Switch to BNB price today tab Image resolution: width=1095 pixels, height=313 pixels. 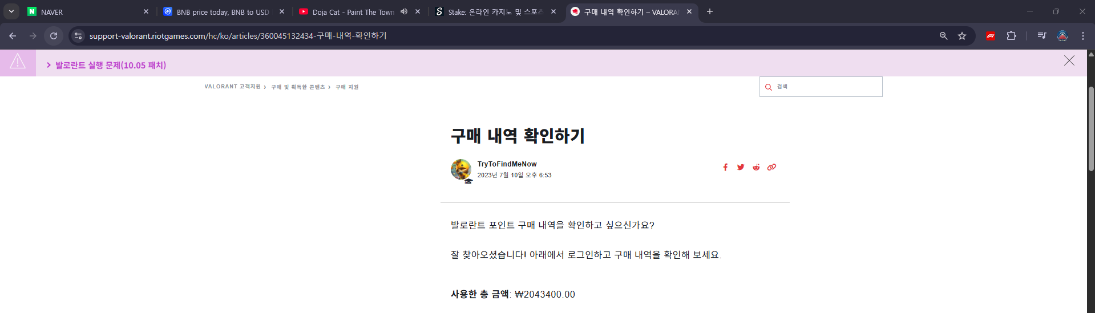point(223,11)
